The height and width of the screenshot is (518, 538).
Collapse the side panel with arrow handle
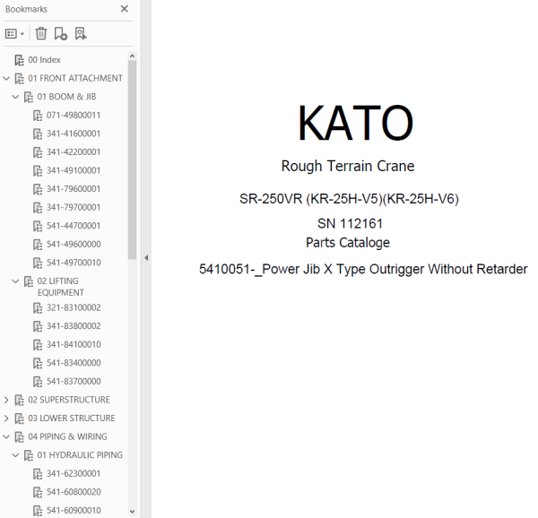[146, 258]
